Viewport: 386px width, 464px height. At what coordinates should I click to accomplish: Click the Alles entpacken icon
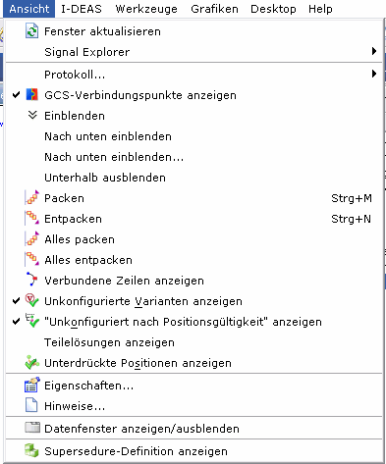[31, 260]
